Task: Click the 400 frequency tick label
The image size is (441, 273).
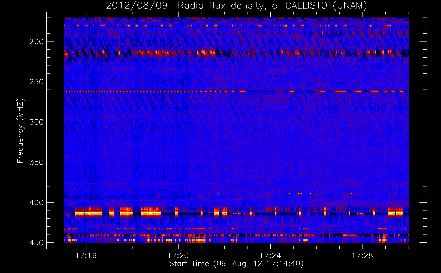Action: coord(37,203)
